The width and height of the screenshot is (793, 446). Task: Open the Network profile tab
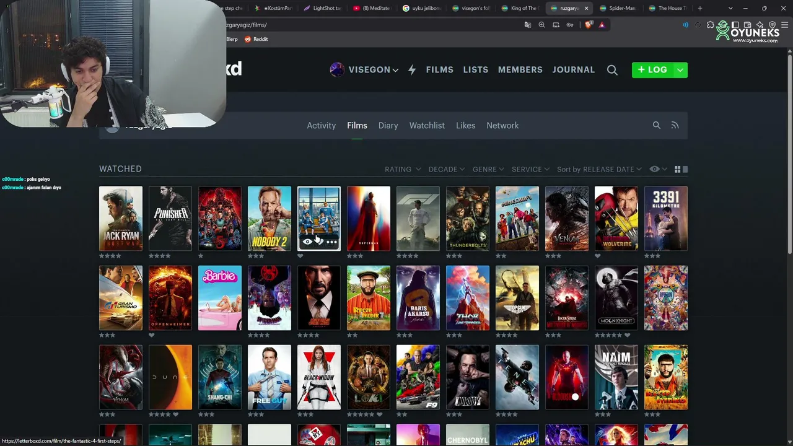[502, 125]
